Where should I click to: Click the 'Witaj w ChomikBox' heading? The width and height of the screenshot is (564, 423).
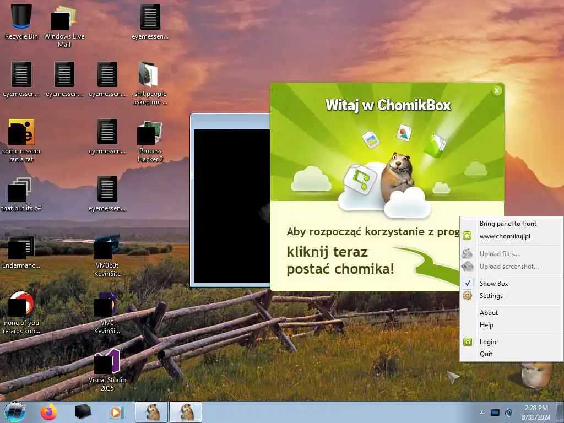[x=388, y=105]
